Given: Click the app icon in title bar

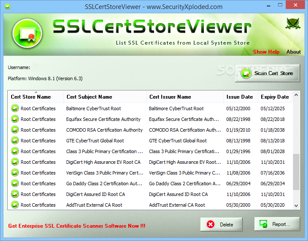Looking at the screenshot, I should [x=8, y=6].
